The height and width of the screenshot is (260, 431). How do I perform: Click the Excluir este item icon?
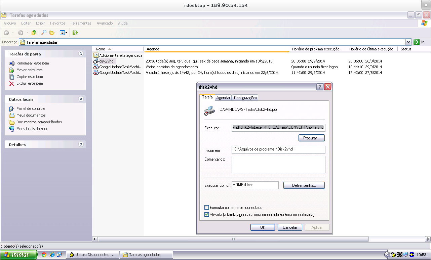click(x=12, y=83)
